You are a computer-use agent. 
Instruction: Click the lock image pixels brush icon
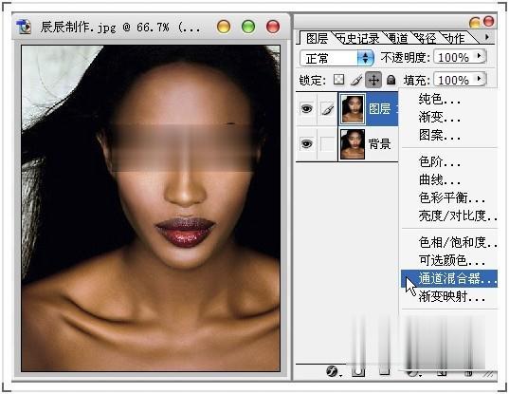[x=356, y=80]
